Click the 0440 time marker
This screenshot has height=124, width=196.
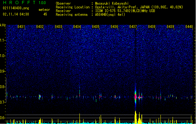point(189,27)
